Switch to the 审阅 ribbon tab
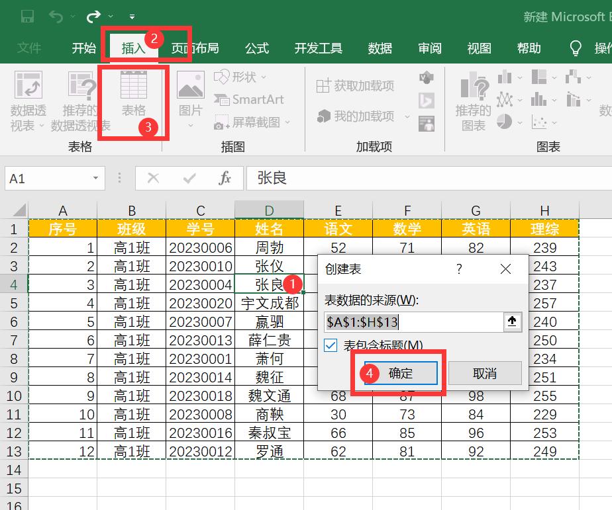612x510 pixels. (x=430, y=48)
